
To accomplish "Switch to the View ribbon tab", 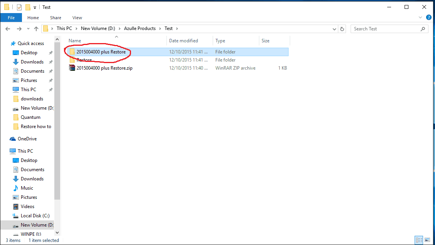I will point(77,18).
